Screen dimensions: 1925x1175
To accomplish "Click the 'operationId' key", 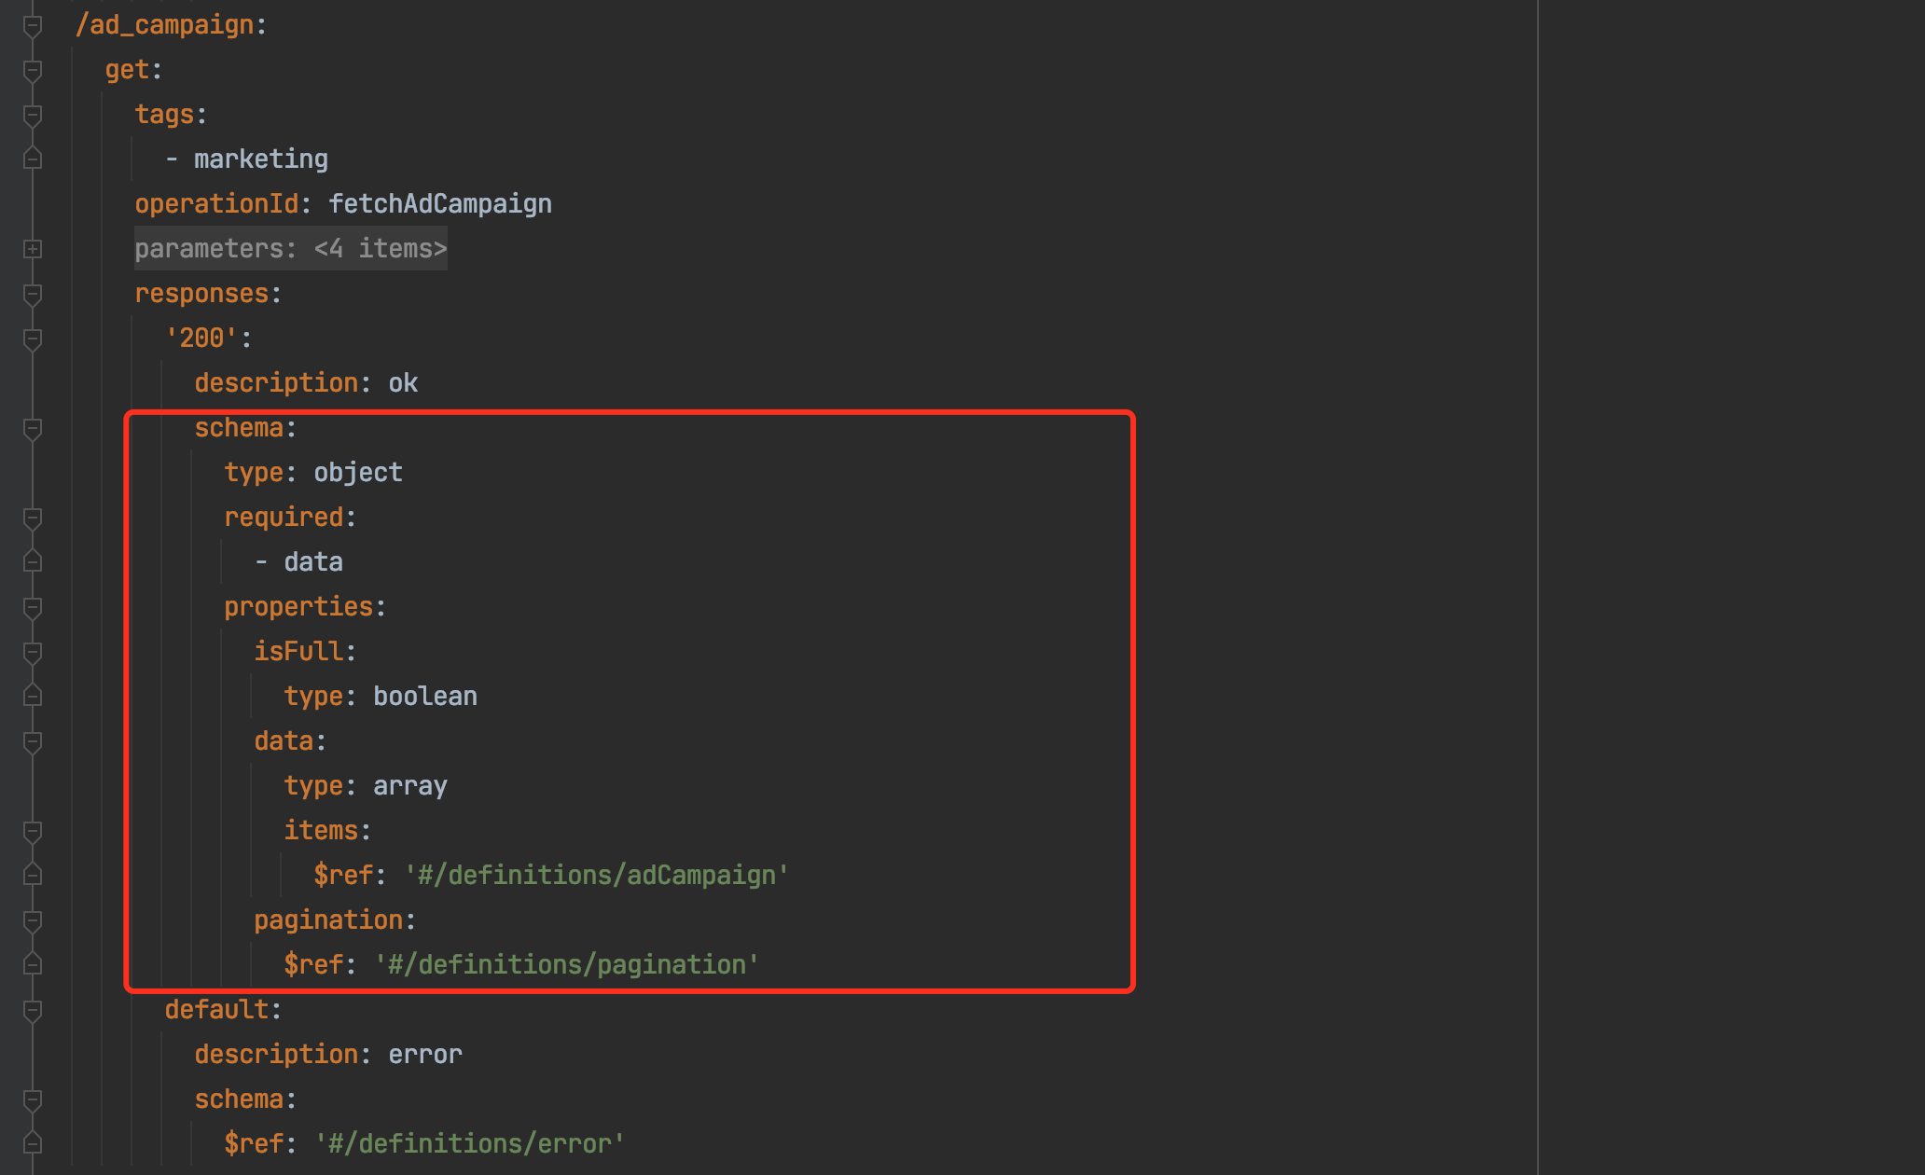I will pyautogui.click(x=216, y=204).
